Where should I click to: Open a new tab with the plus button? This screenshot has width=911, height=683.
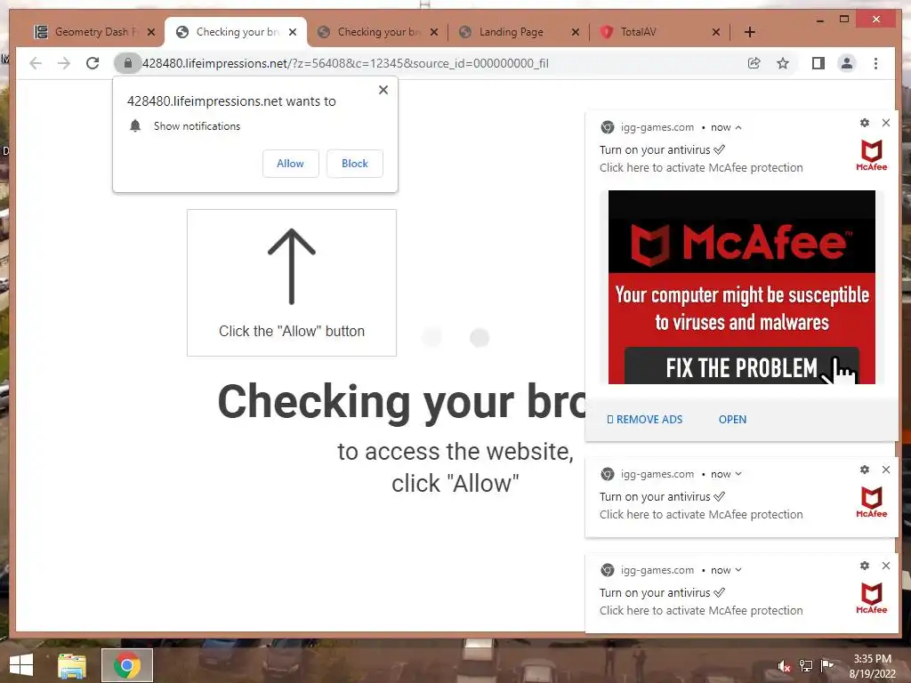(750, 32)
